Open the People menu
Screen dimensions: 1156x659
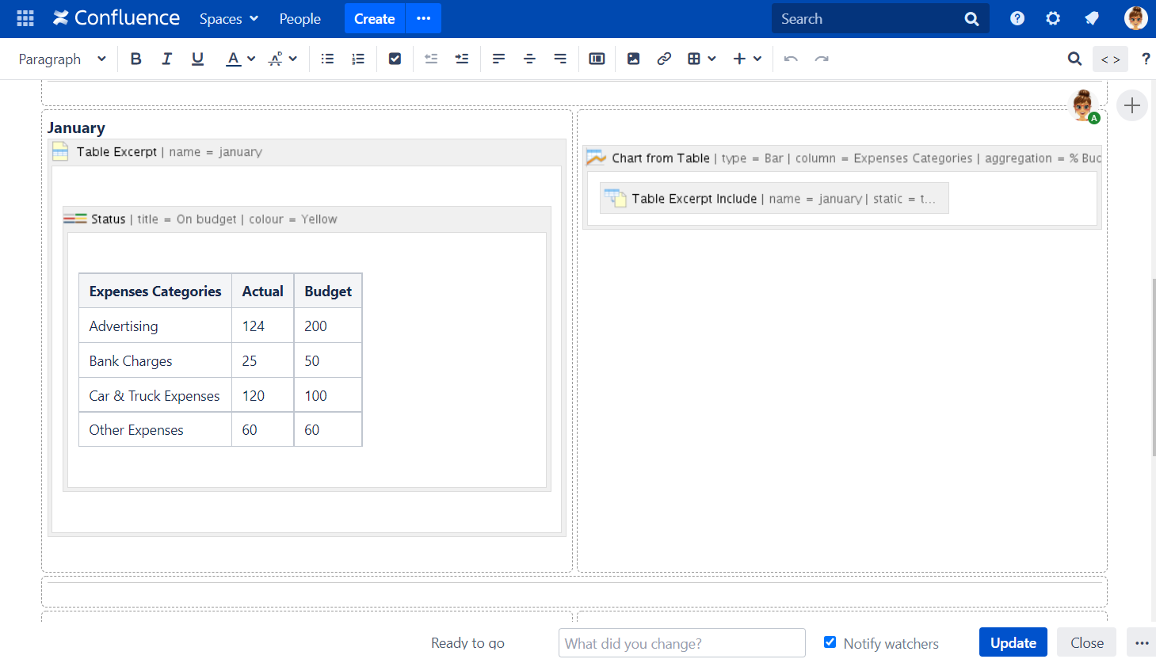(299, 18)
